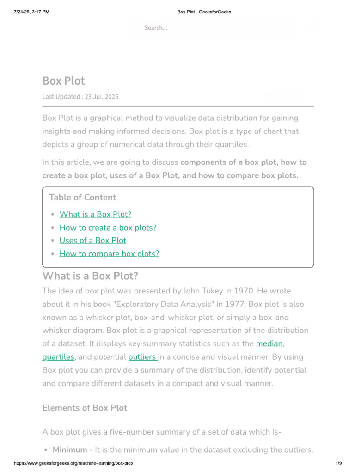Follow the green "median" hyperlink

point(269,344)
